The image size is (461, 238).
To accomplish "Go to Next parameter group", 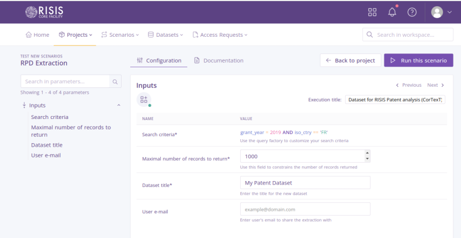I will click(436, 85).
